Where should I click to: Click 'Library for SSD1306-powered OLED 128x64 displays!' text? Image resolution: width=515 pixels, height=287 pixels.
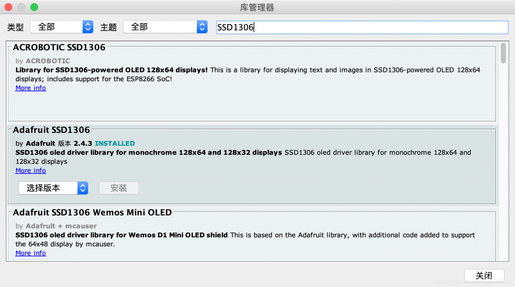tap(112, 70)
